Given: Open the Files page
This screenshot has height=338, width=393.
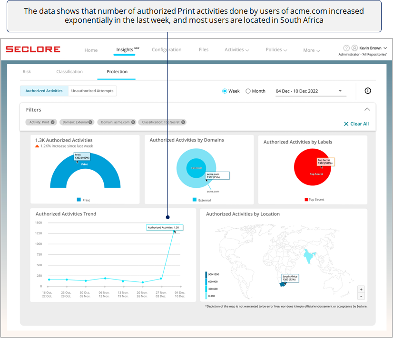Looking at the screenshot, I should pyautogui.click(x=204, y=50).
